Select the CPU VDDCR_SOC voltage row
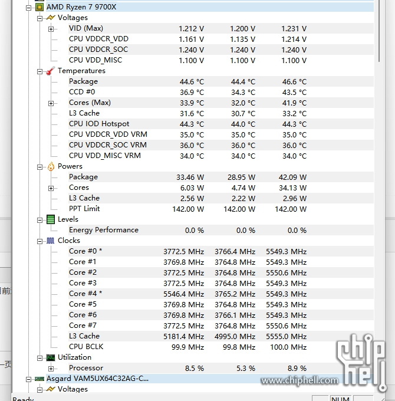Viewport: 395px width, 401px height. (221, 50)
